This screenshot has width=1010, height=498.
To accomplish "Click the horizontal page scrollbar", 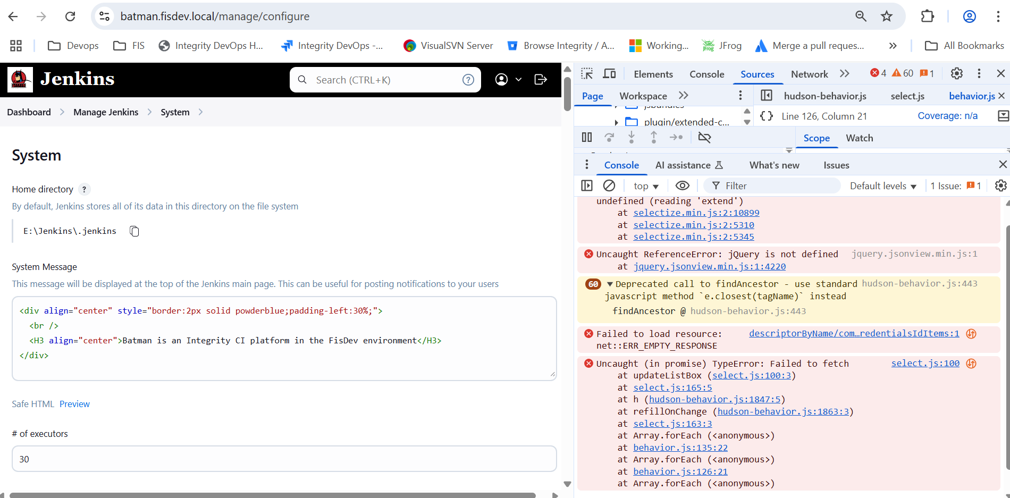I will (272, 495).
